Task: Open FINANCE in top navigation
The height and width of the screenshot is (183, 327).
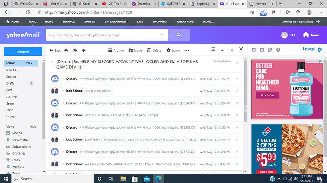Action: tap(69, 21)
